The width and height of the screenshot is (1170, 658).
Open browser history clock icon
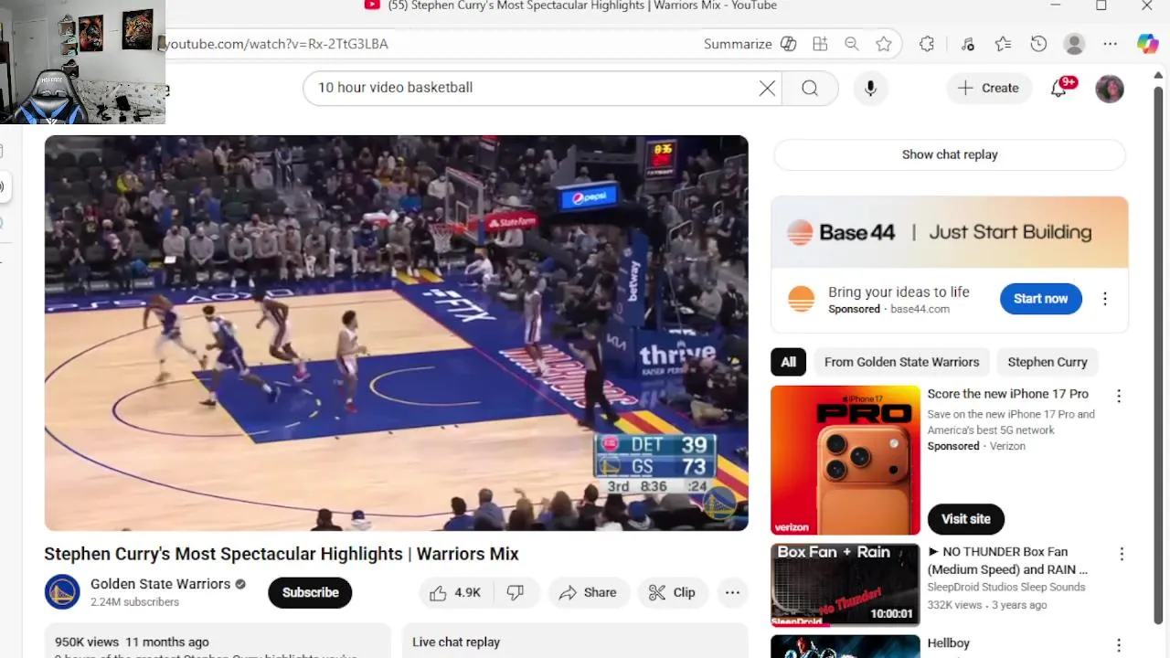tap(1038, 44)
